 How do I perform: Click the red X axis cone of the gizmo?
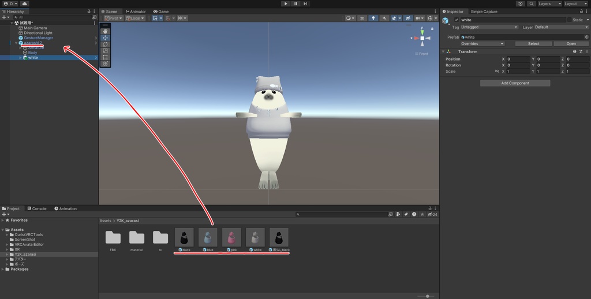417,38
